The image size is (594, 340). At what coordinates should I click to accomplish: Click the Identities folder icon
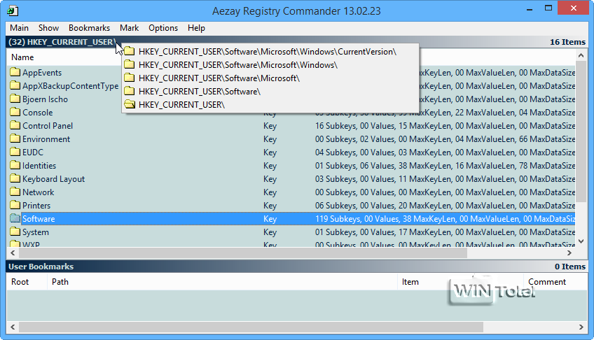[x=15, y=165]
